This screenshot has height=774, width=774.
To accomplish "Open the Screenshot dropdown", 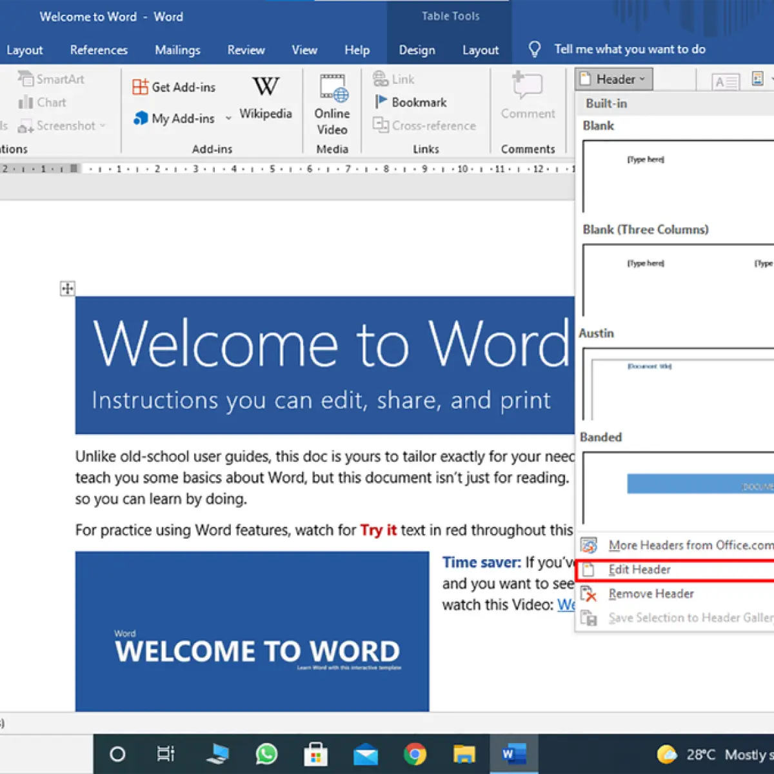I will point(62,126).
